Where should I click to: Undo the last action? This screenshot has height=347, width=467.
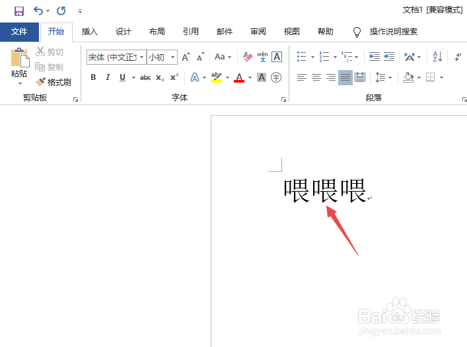[38, 11]
